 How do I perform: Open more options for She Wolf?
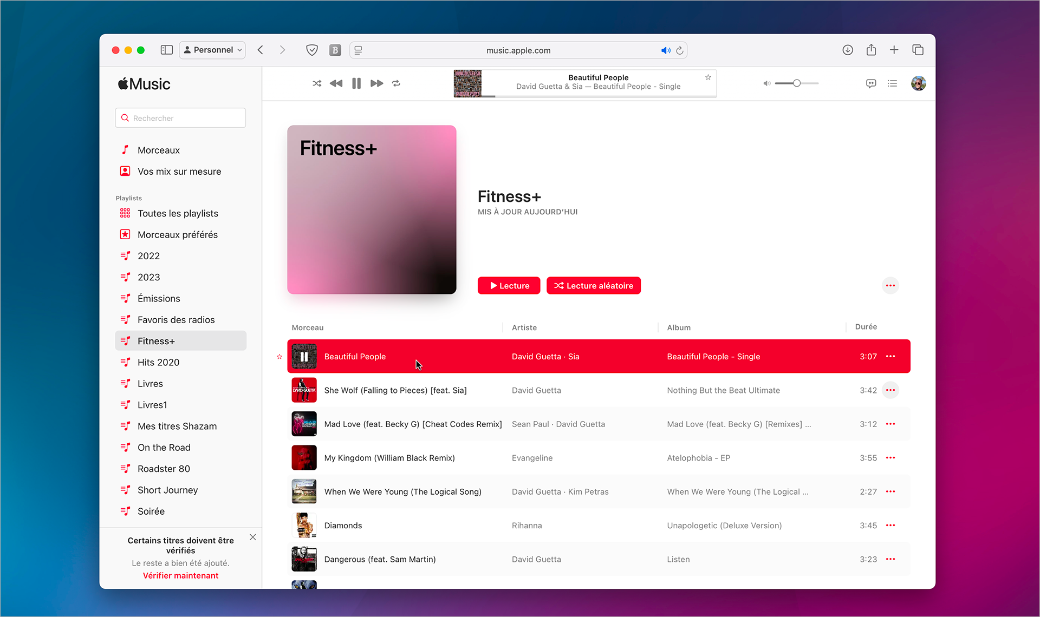[x=890, y=390]
